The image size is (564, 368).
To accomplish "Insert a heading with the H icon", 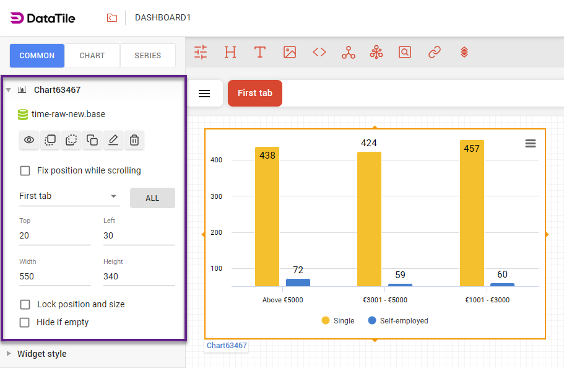I will (230, 52).
